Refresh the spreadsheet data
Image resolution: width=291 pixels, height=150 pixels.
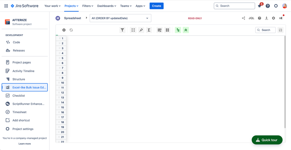tap(71, 30)
